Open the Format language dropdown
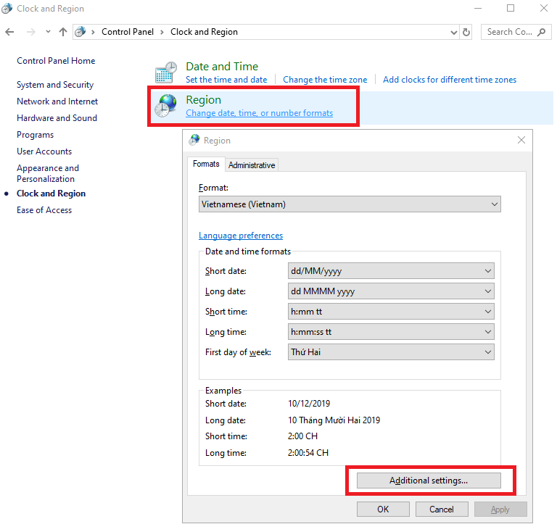The image size is (557, 524). [350, 204]
